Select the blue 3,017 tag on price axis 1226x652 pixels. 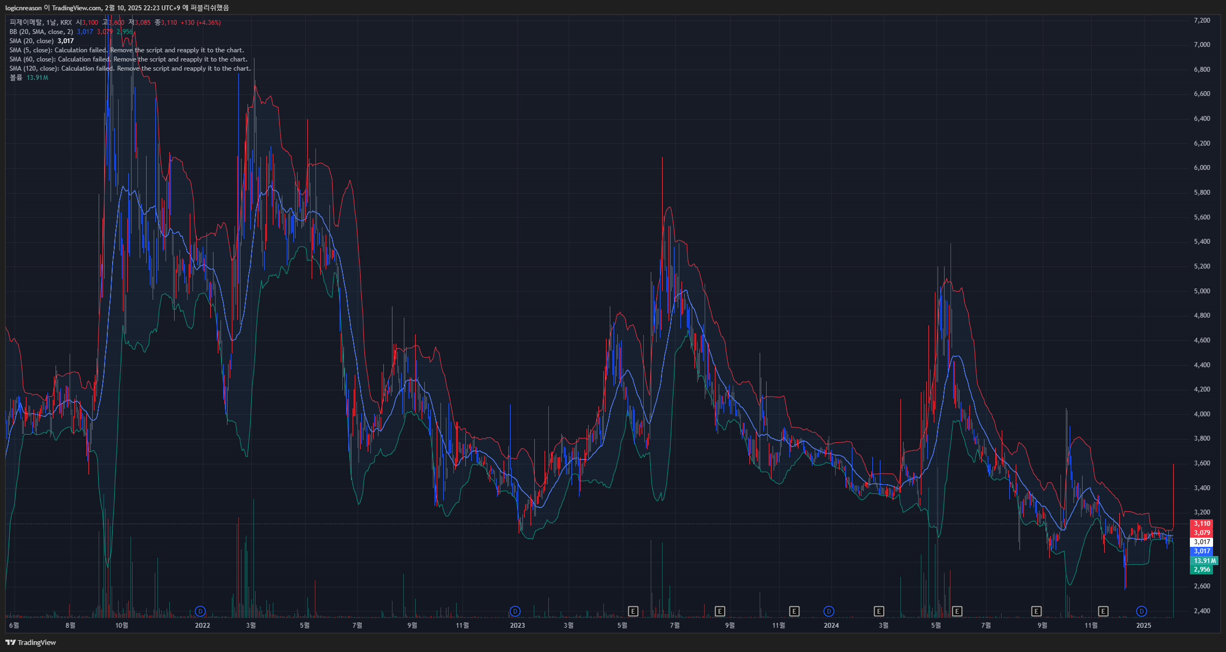coord(1201,551)
